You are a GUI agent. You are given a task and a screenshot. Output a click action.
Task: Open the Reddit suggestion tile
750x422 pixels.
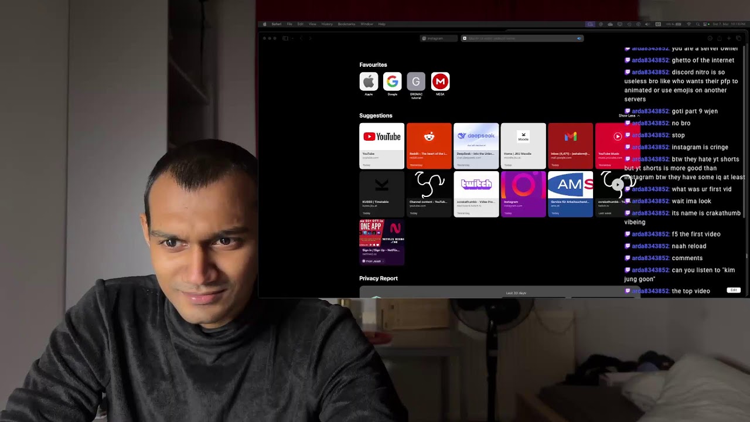pyautogui.click(x=429, y=145)
